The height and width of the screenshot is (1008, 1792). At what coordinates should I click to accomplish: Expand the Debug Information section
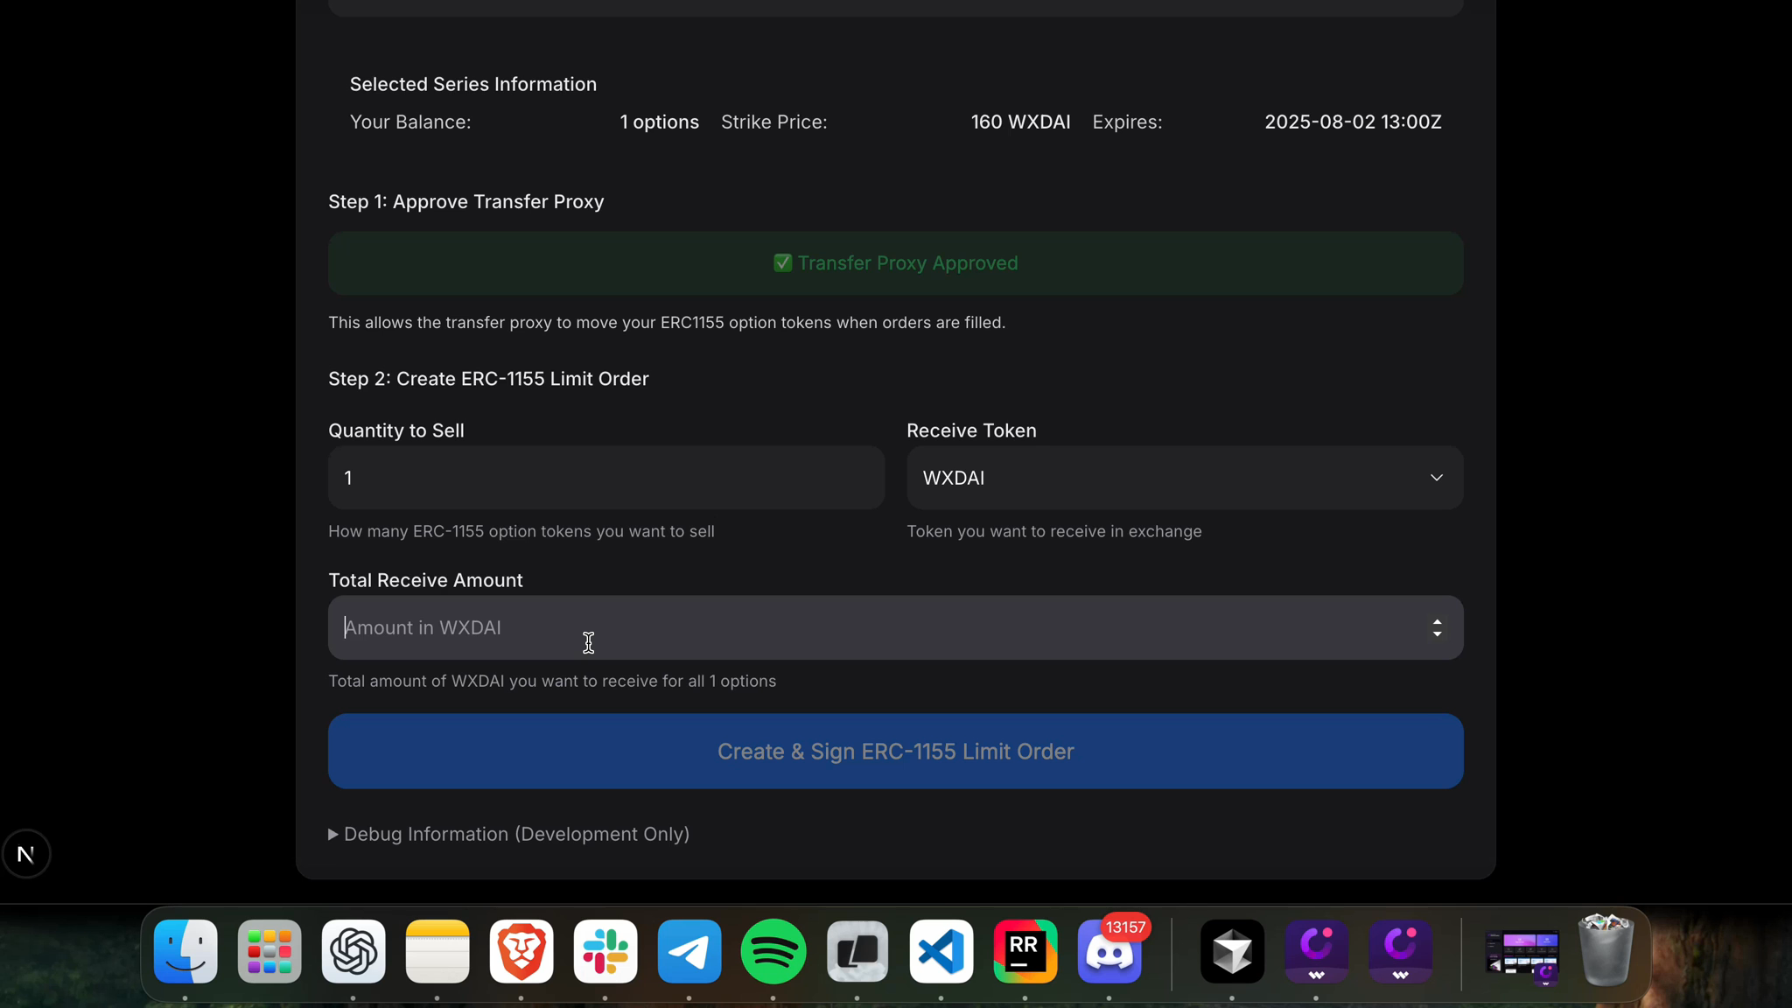point(508,834)
